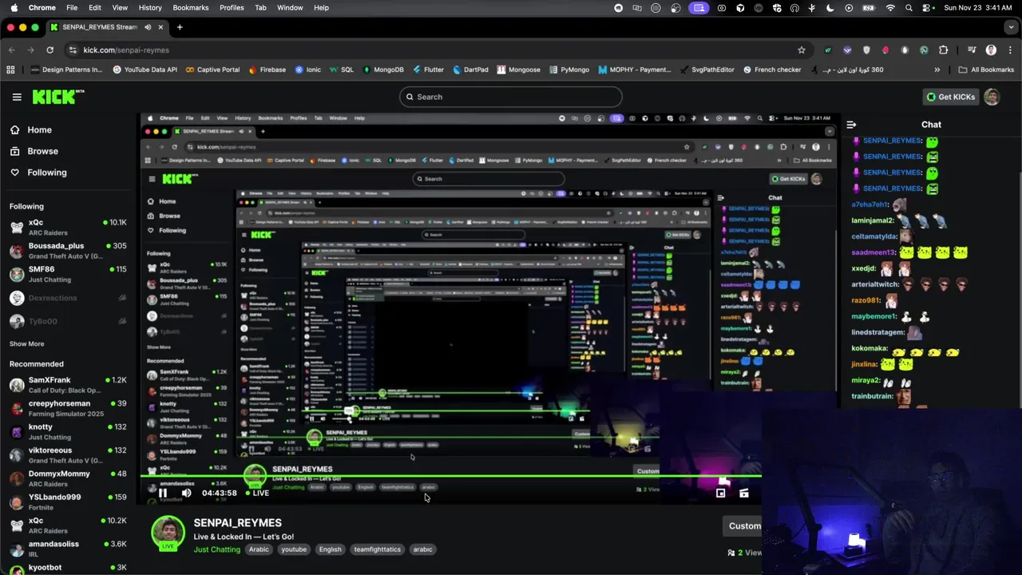Open Chrome three-dot menu

click(x=1010, y=50)
